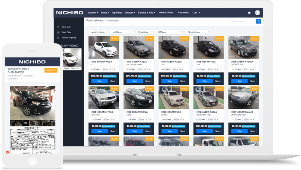This screenshot has height=170, width=301.
Task: Click SmartBuy badge on 2013 Toyota Aqua
Action: click(110, 76)
